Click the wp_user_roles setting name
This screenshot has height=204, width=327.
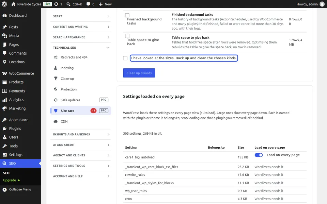(136, 191)
